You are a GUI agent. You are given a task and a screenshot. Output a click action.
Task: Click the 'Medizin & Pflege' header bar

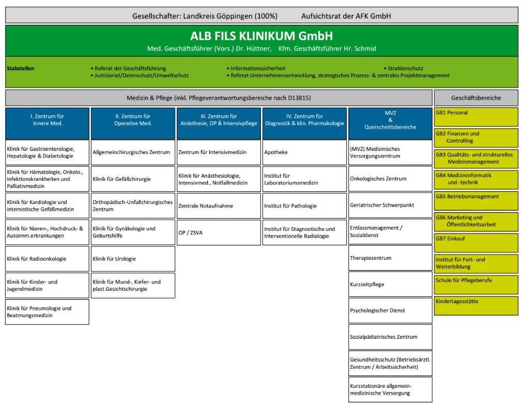[219, 98]
